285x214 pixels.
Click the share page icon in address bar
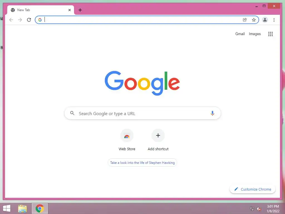245,20
